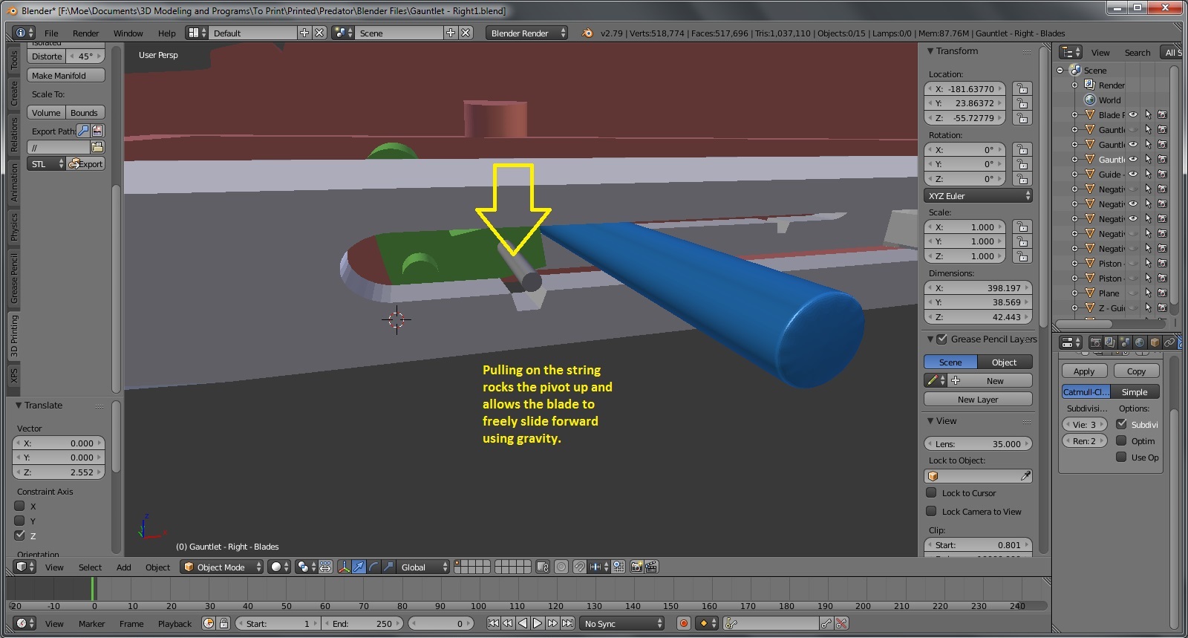This screenshot has width=1188, height=638.
Task: Switch to the Physics sidebar tab
Action: [x=13, y=227]
